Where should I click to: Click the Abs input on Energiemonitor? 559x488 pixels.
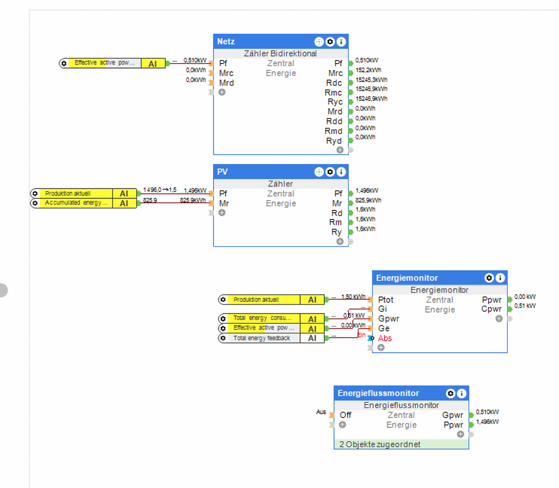point(385,338)
